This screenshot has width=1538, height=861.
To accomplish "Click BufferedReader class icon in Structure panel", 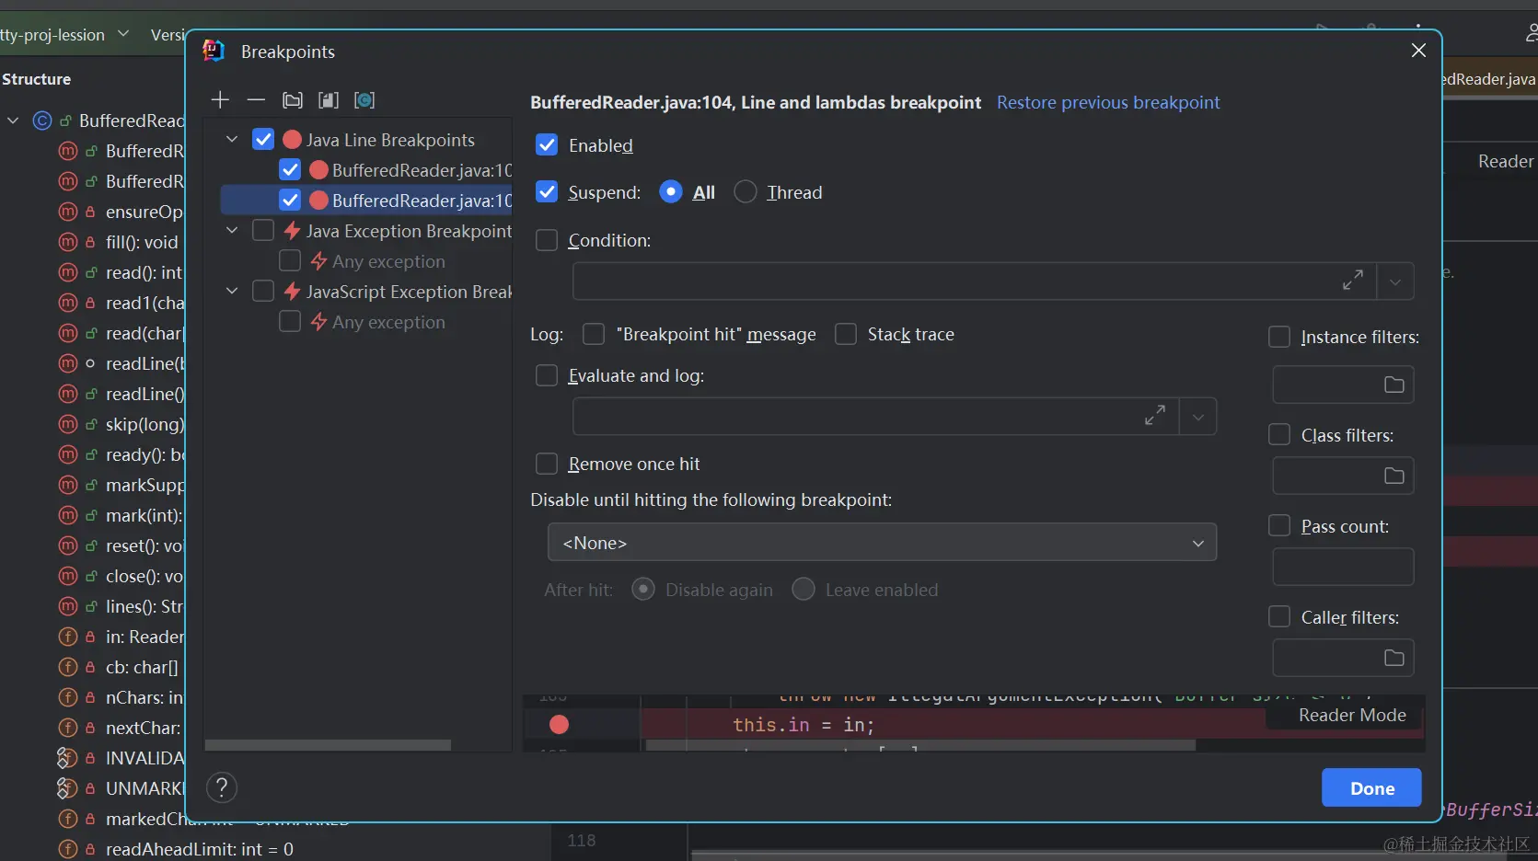I will pyautogui.click(x=42, y=121).
